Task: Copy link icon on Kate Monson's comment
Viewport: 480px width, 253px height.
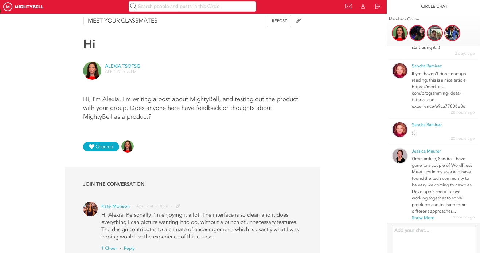Action: (178, 206)
